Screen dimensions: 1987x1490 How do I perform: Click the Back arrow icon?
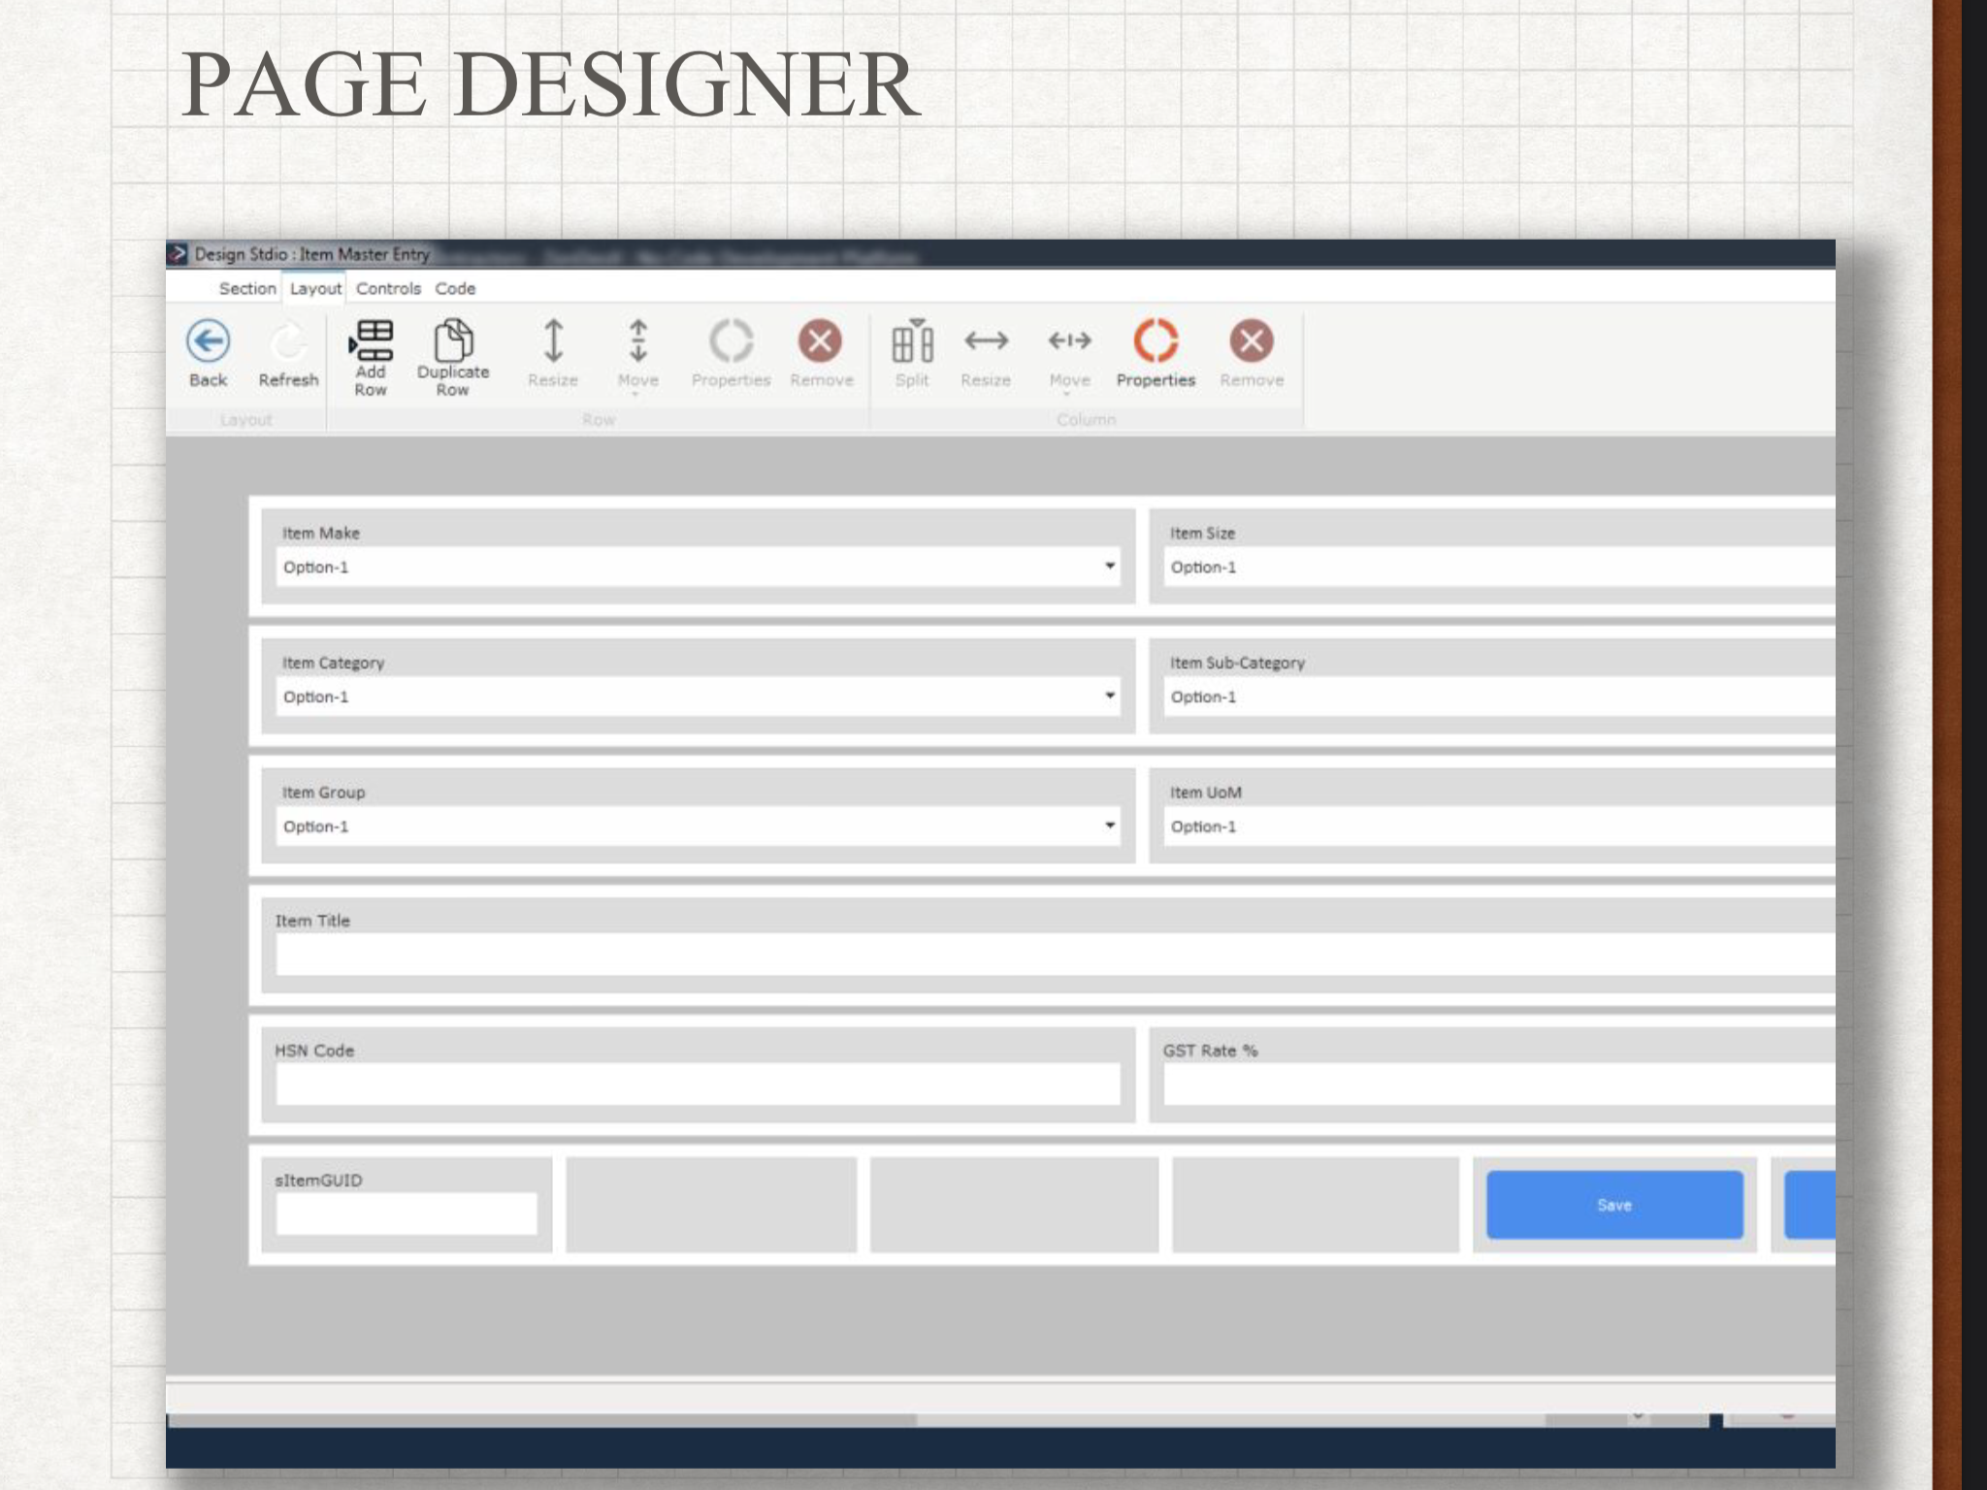click(208, 341)
